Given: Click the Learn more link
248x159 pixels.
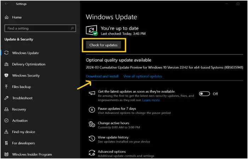Looking at the screenshot, I should click(x=151, y=100).
